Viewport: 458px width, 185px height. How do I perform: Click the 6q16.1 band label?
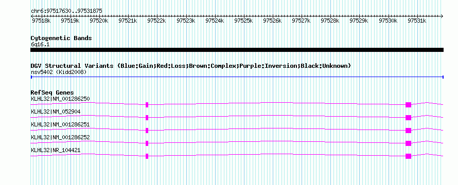40,44
